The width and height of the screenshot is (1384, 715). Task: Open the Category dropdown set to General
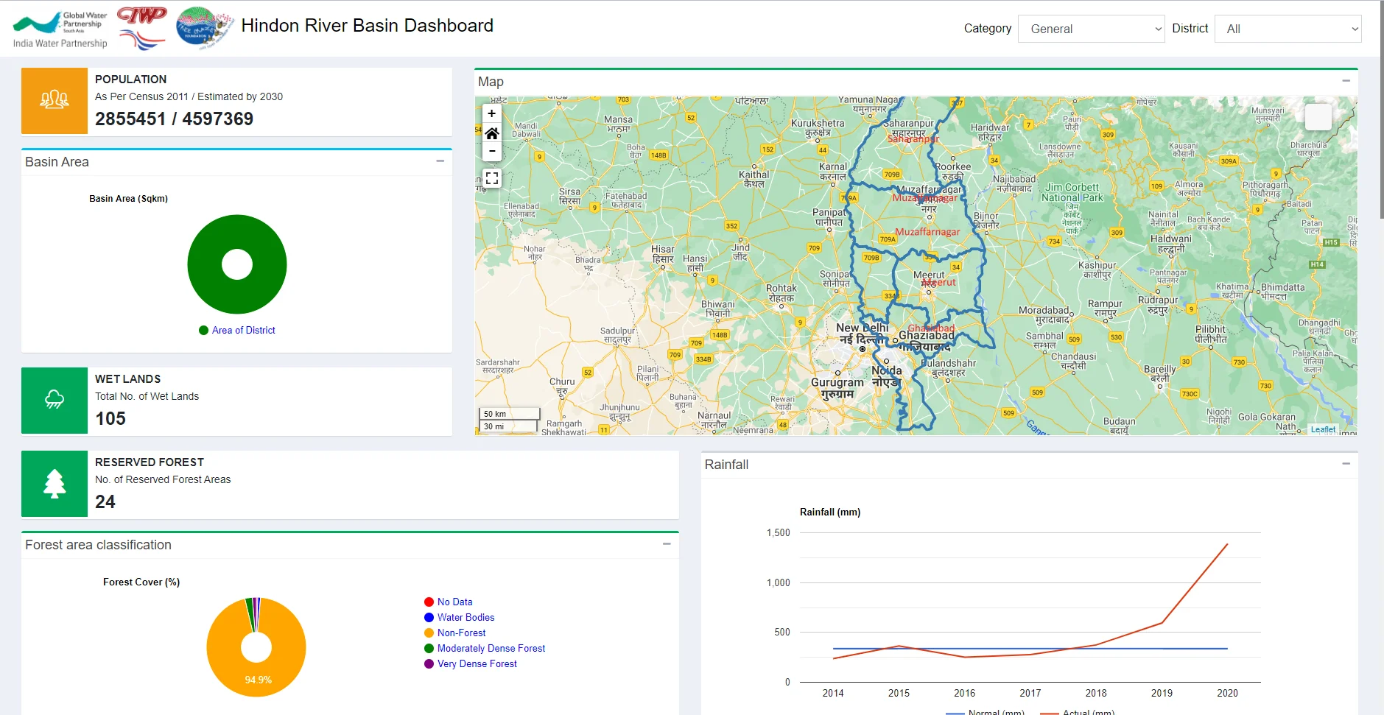point(1091,29)
